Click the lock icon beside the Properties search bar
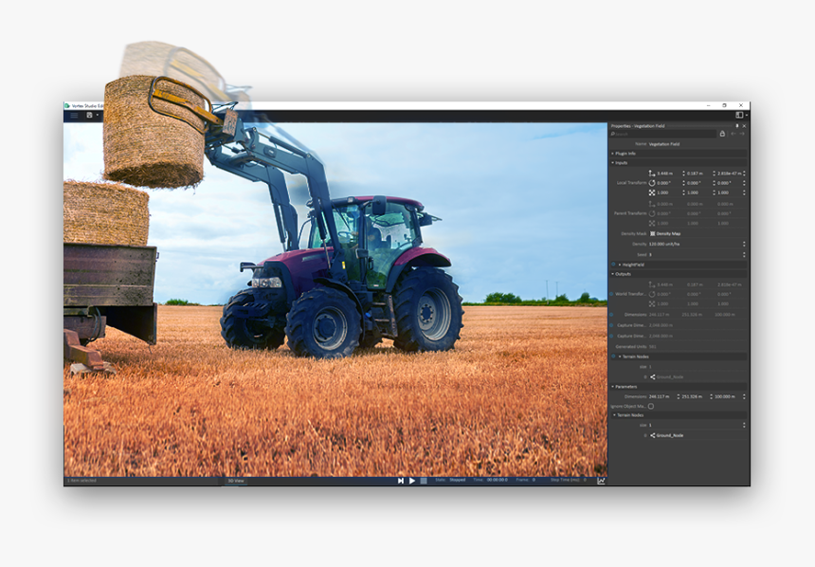 click(723, 134)
